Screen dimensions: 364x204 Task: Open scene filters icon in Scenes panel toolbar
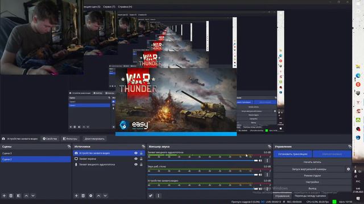(19, 195)
